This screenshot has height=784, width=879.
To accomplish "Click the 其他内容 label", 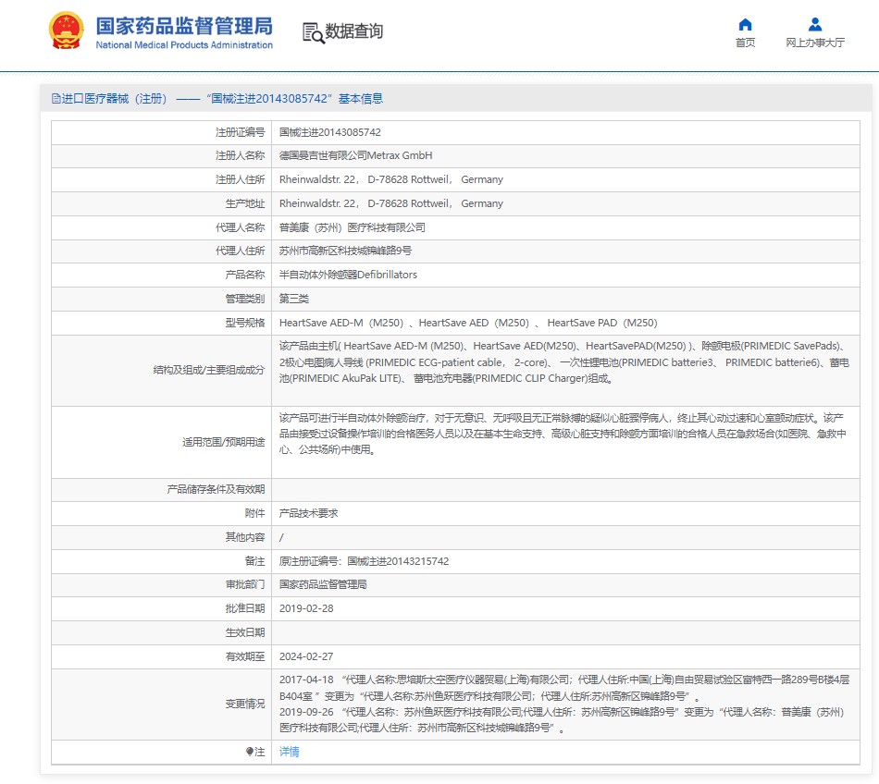I will point(245,537).
